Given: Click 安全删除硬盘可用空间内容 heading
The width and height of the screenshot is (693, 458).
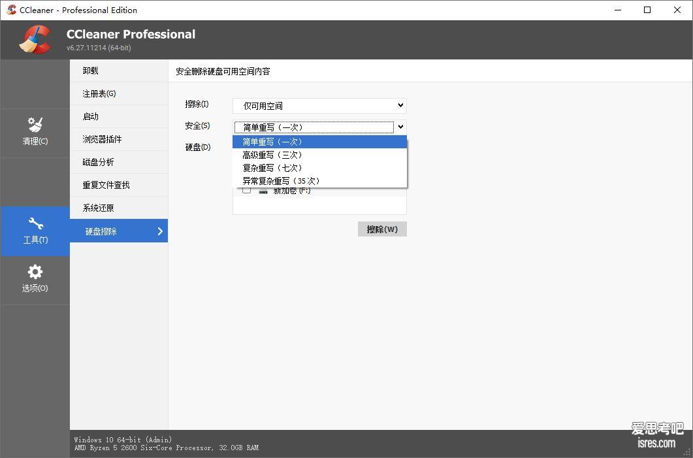Looking at the screenshot, I should coord(223,71).
